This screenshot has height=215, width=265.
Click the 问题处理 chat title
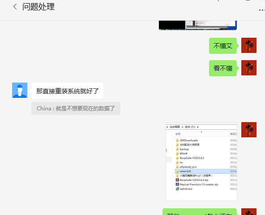tap(38, 7)
